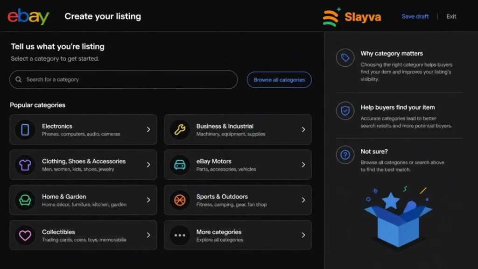Image resolution: width=478 pixels, height=269 pixels.
Task: Click the Tell us what you're listing heading
Action: click(57, 47)
